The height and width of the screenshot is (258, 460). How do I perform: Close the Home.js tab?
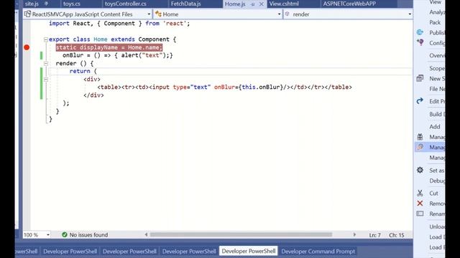point(262,4)
